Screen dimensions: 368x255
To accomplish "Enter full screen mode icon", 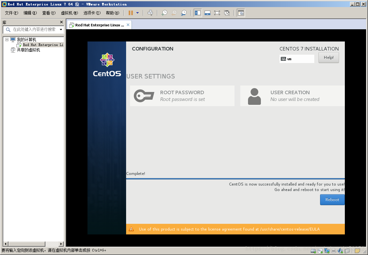I will click(217, 13).
